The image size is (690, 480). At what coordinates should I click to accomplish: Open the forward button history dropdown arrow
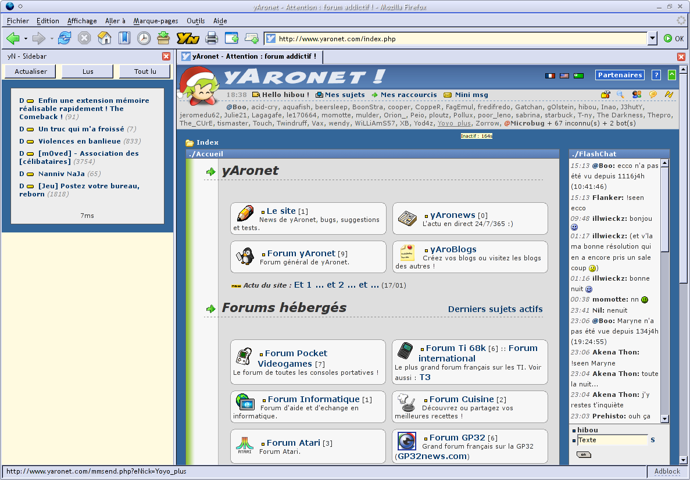point(52,39)
